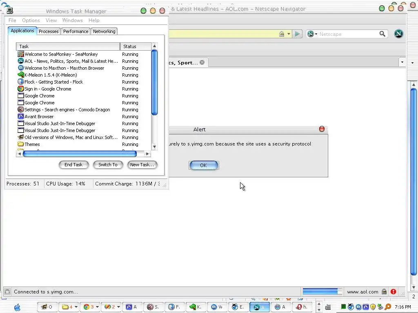
Task: Switch to the Processes tab
Action: [x=49, y=31]
